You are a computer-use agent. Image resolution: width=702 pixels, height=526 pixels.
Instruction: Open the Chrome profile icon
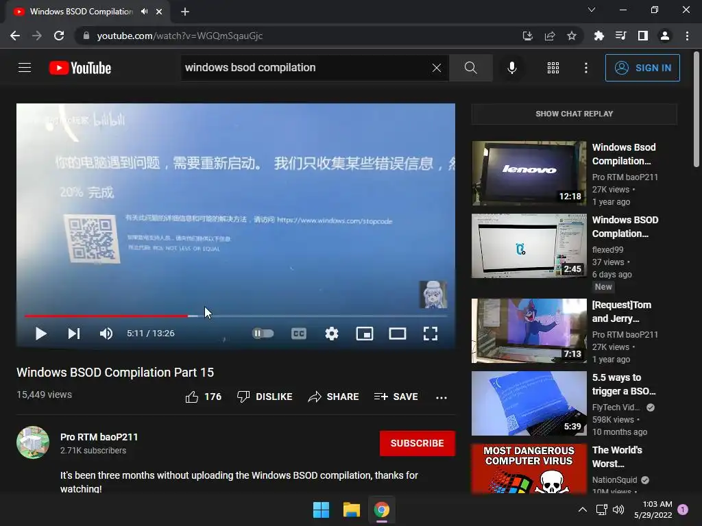(x=665, y=36)
